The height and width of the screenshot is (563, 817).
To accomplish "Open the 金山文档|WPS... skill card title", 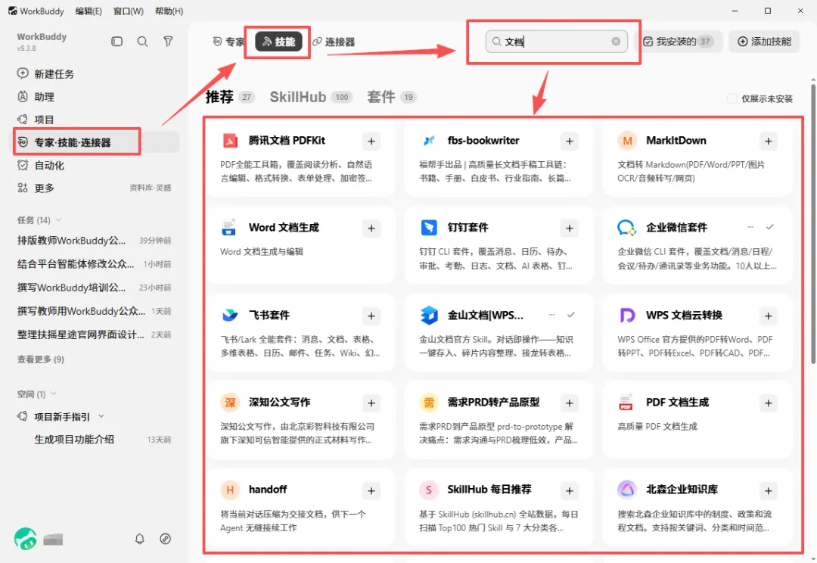I will [485, 315].
